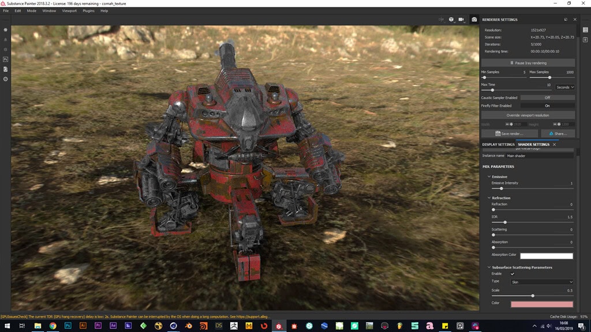
Task: Open the video camera view options
Action: point(462,19)
